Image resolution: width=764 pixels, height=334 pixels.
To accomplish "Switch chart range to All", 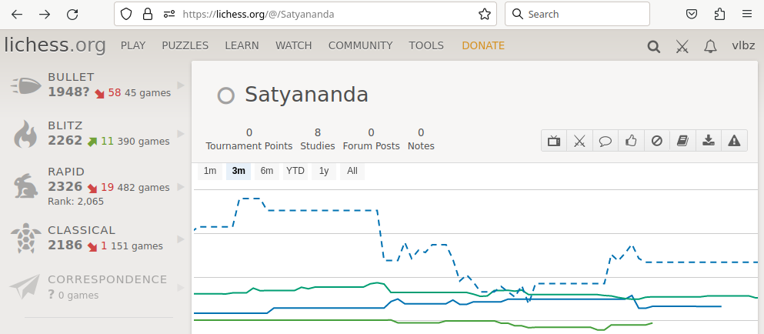I will point(352,171).
